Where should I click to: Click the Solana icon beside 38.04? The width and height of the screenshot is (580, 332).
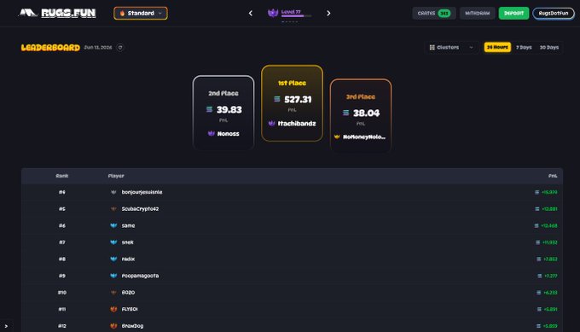pos(345,113)
